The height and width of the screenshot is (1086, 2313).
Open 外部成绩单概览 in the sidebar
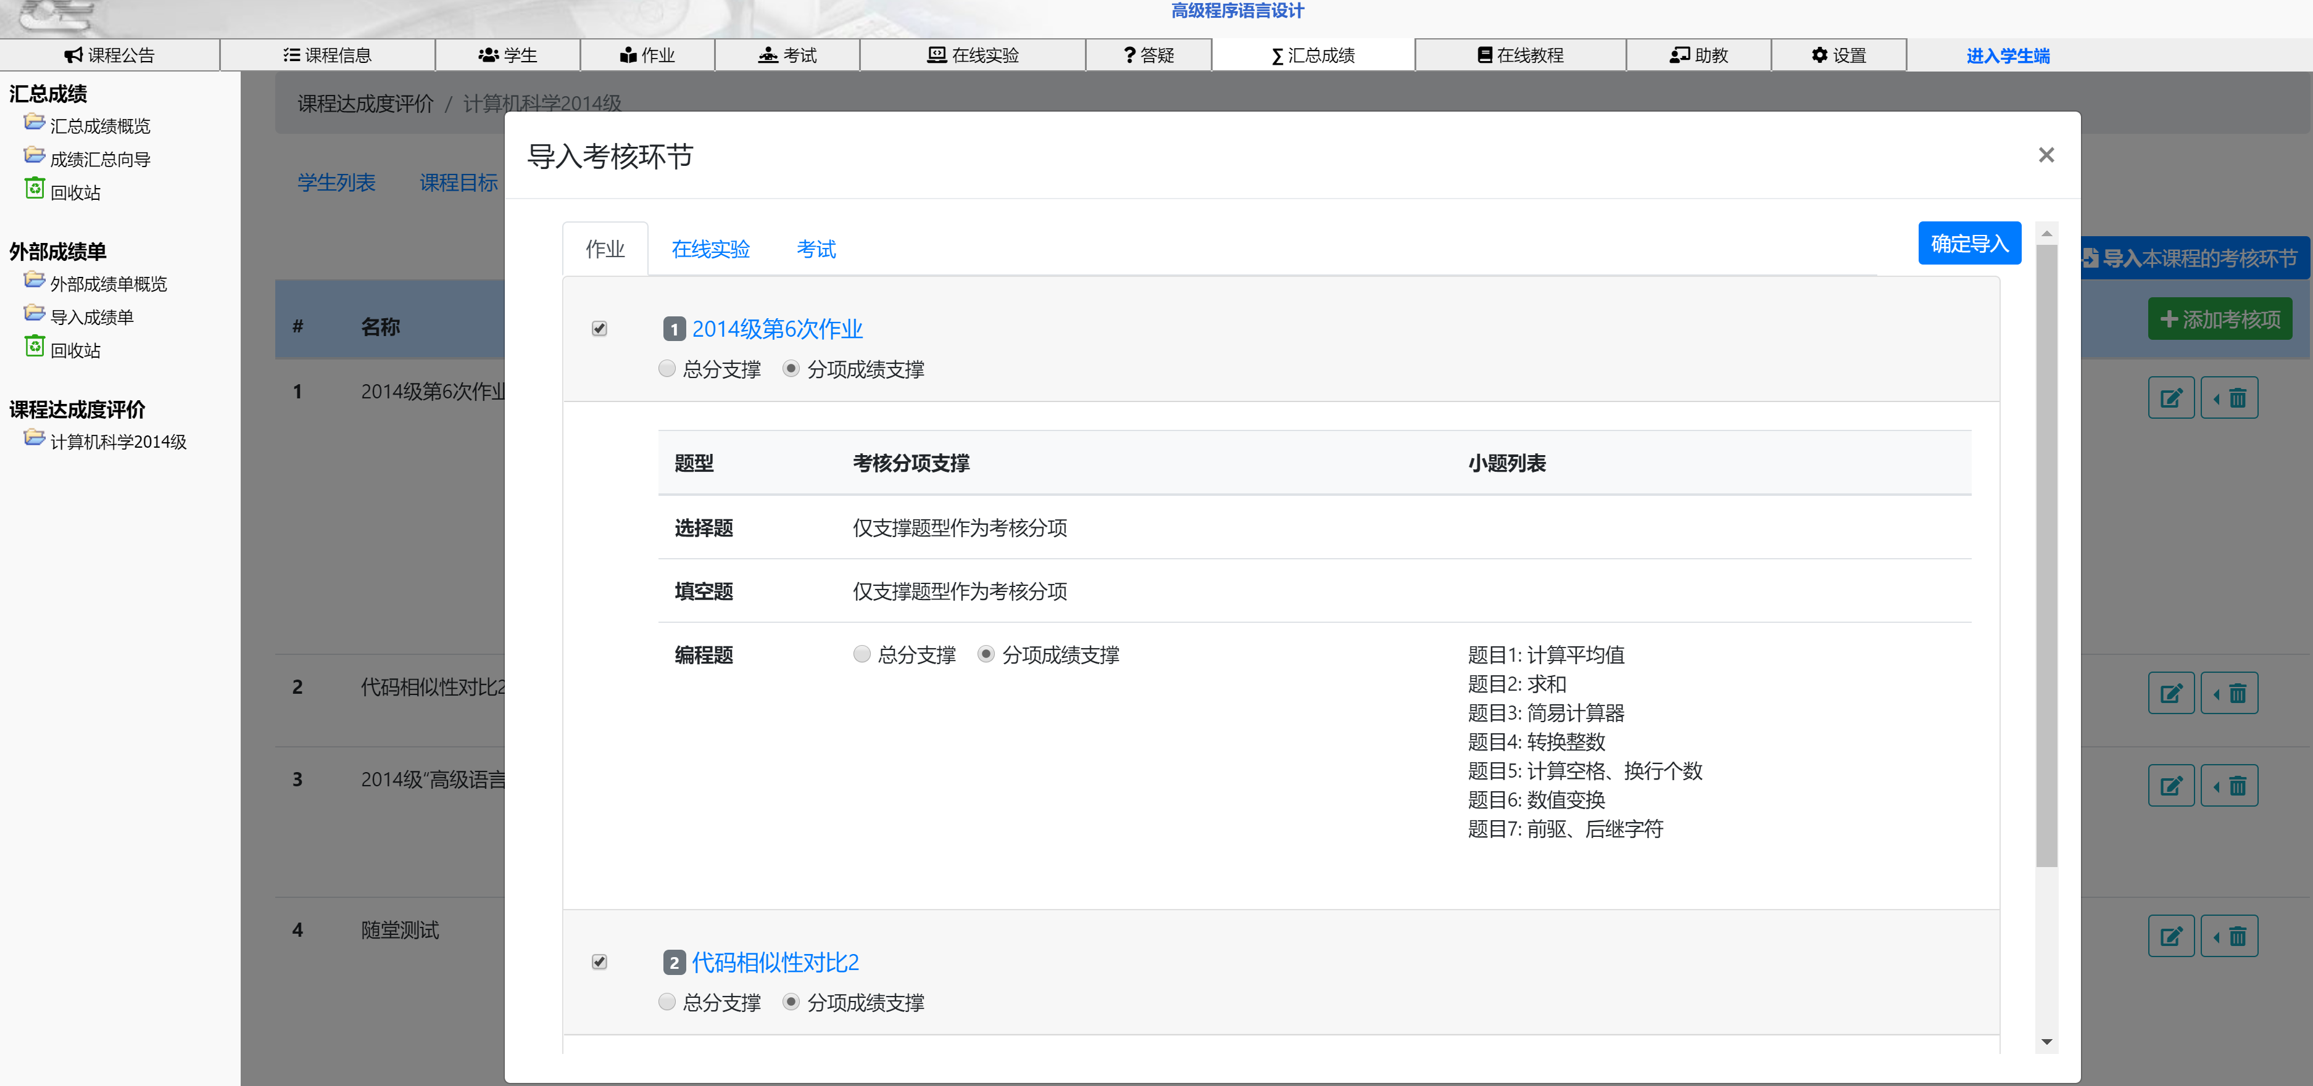[x=109, y=284]
